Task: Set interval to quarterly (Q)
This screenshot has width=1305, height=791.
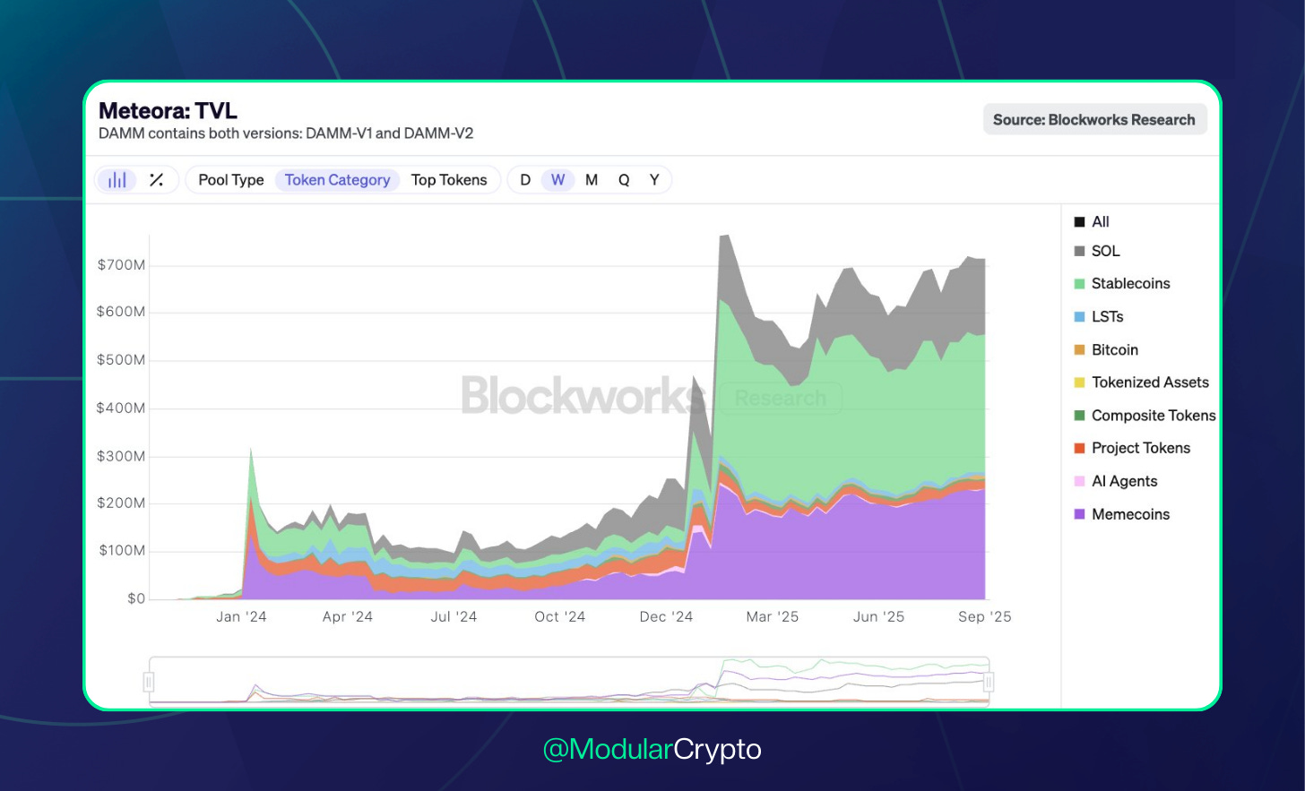Action: 624,180
